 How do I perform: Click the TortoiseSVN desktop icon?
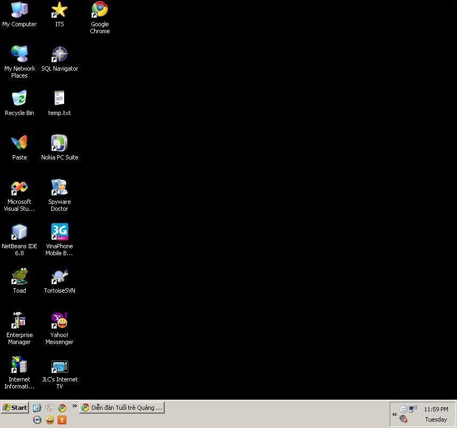click(59, 277)
